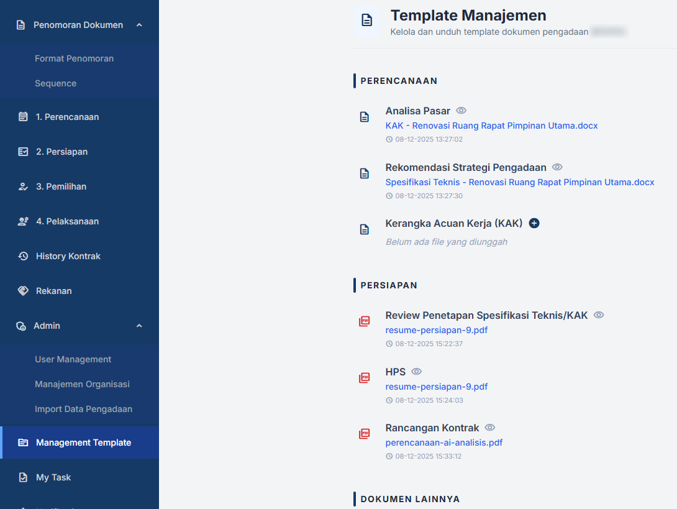Click the 4. Pelaksanaan people icon
The width and height of the screenshot is (677, 509).
tap(23, 221)
